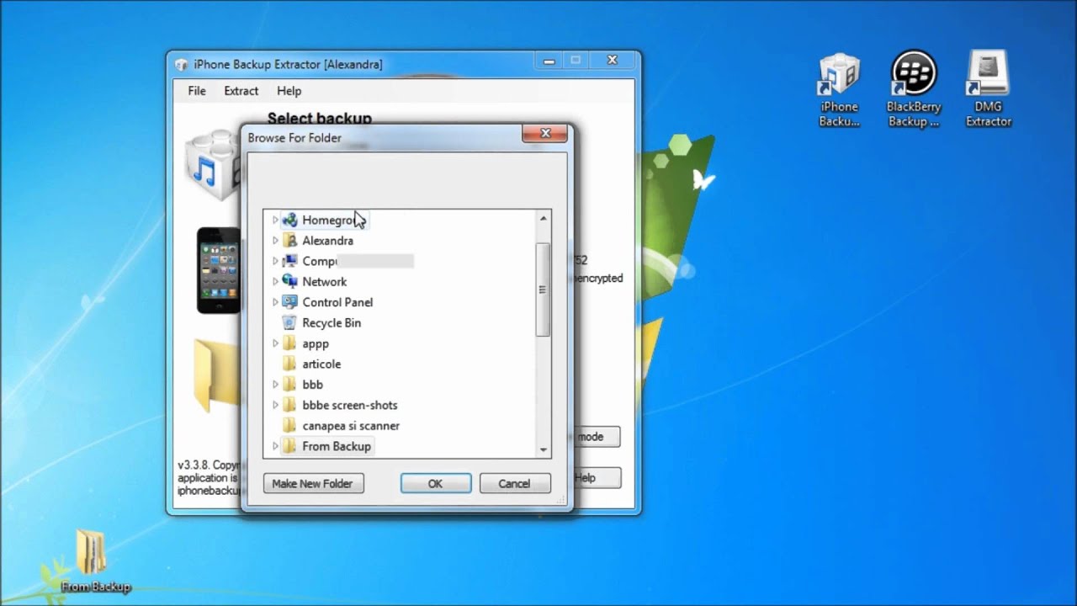The width and height of the screenshot is (1077, 606).
Task: Select the bbbe screen-shots folder name
Action: 350,405
